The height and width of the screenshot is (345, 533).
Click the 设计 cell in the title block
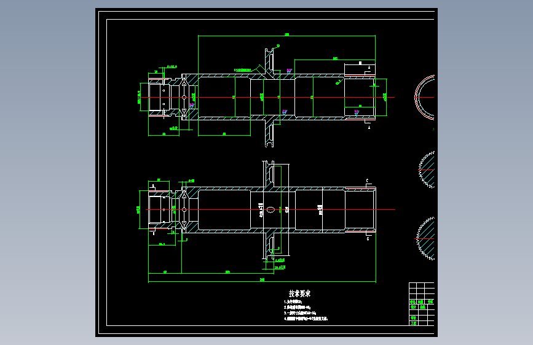(413, 307)
